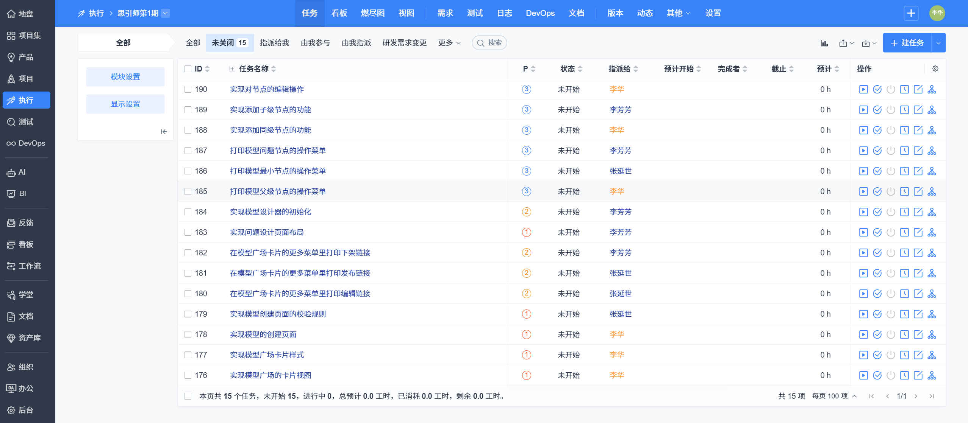The width and height of the screenshot is (968, 423).
Task: Open column settings gear icon
Action: pyautogui.click(x=935, y=69)
